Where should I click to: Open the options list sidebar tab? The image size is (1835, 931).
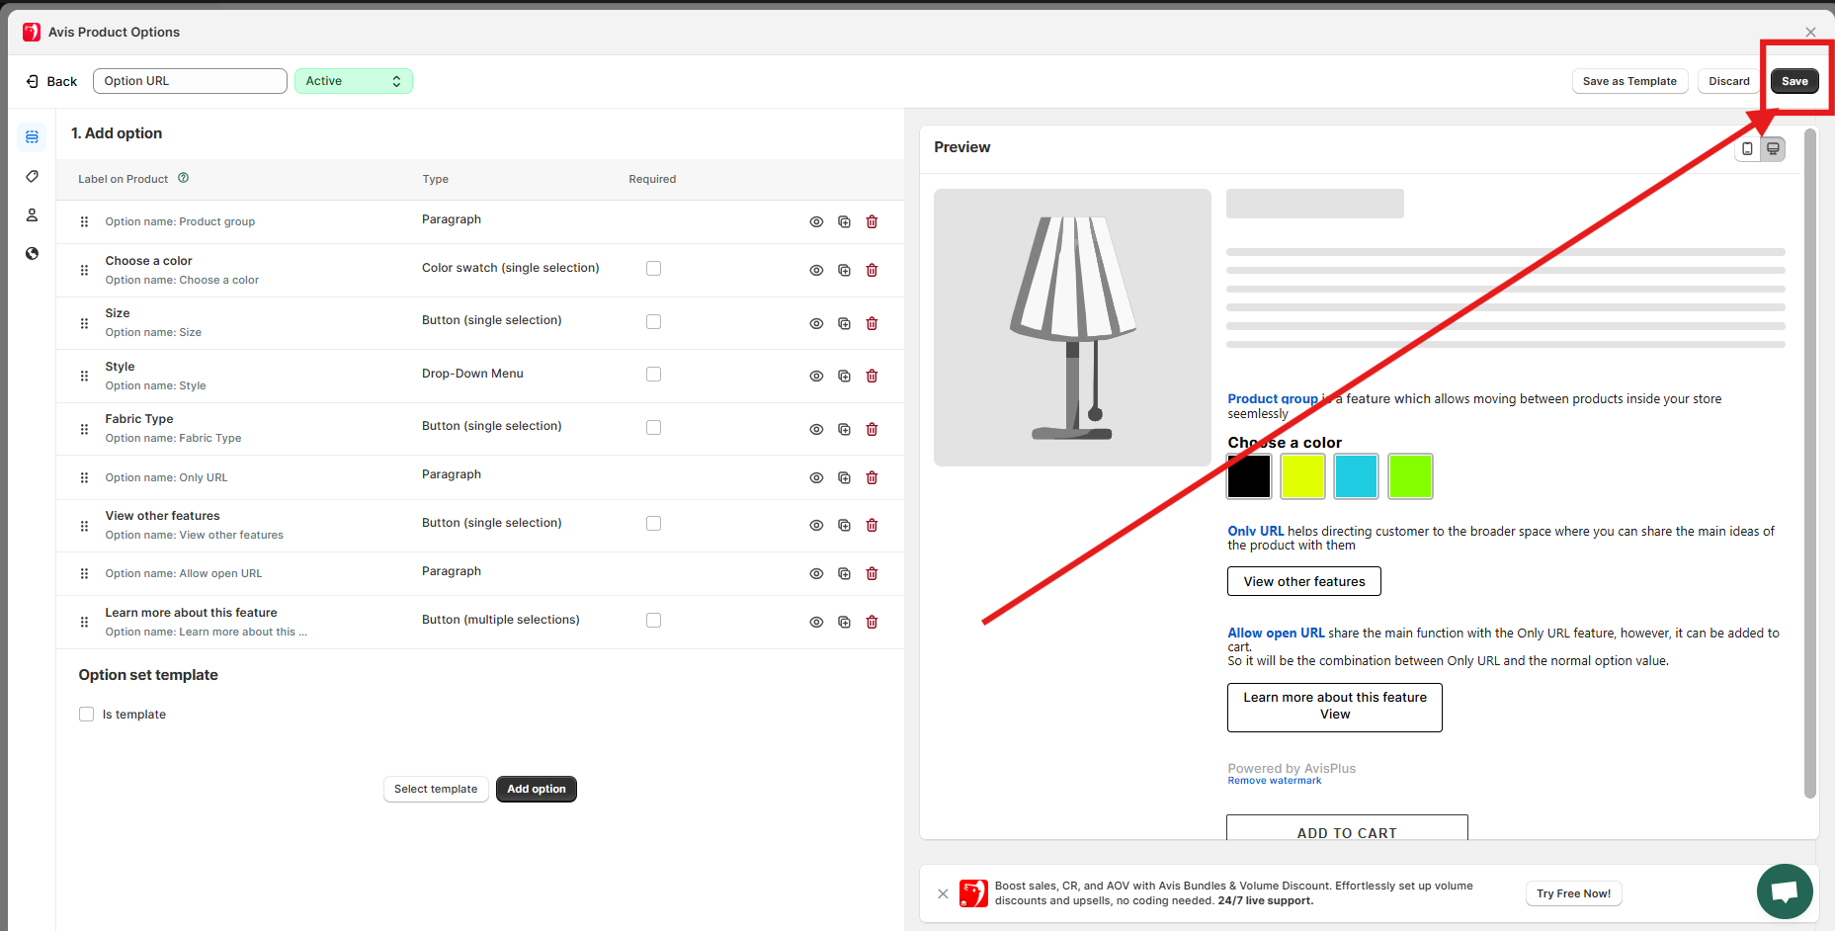[32, 136]
